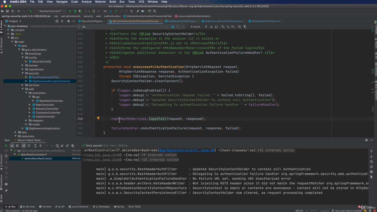The width and height of the screenshot is (377, 212).
Task: Toggle Show Ignored tests button
Action: [x=17, y=145]
